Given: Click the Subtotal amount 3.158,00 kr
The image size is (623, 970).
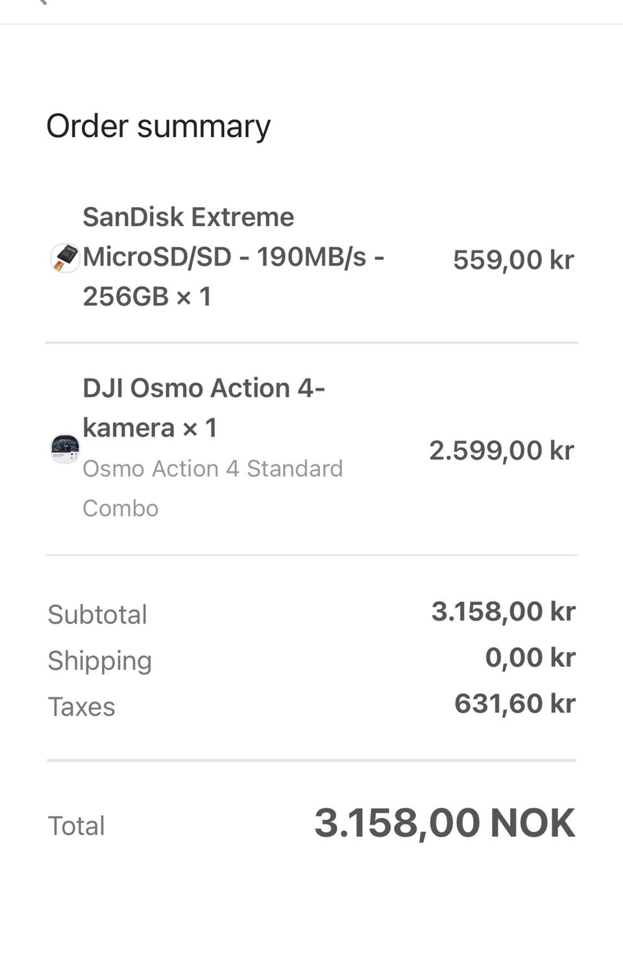Looking at the screenshot, I should (503, 612).
